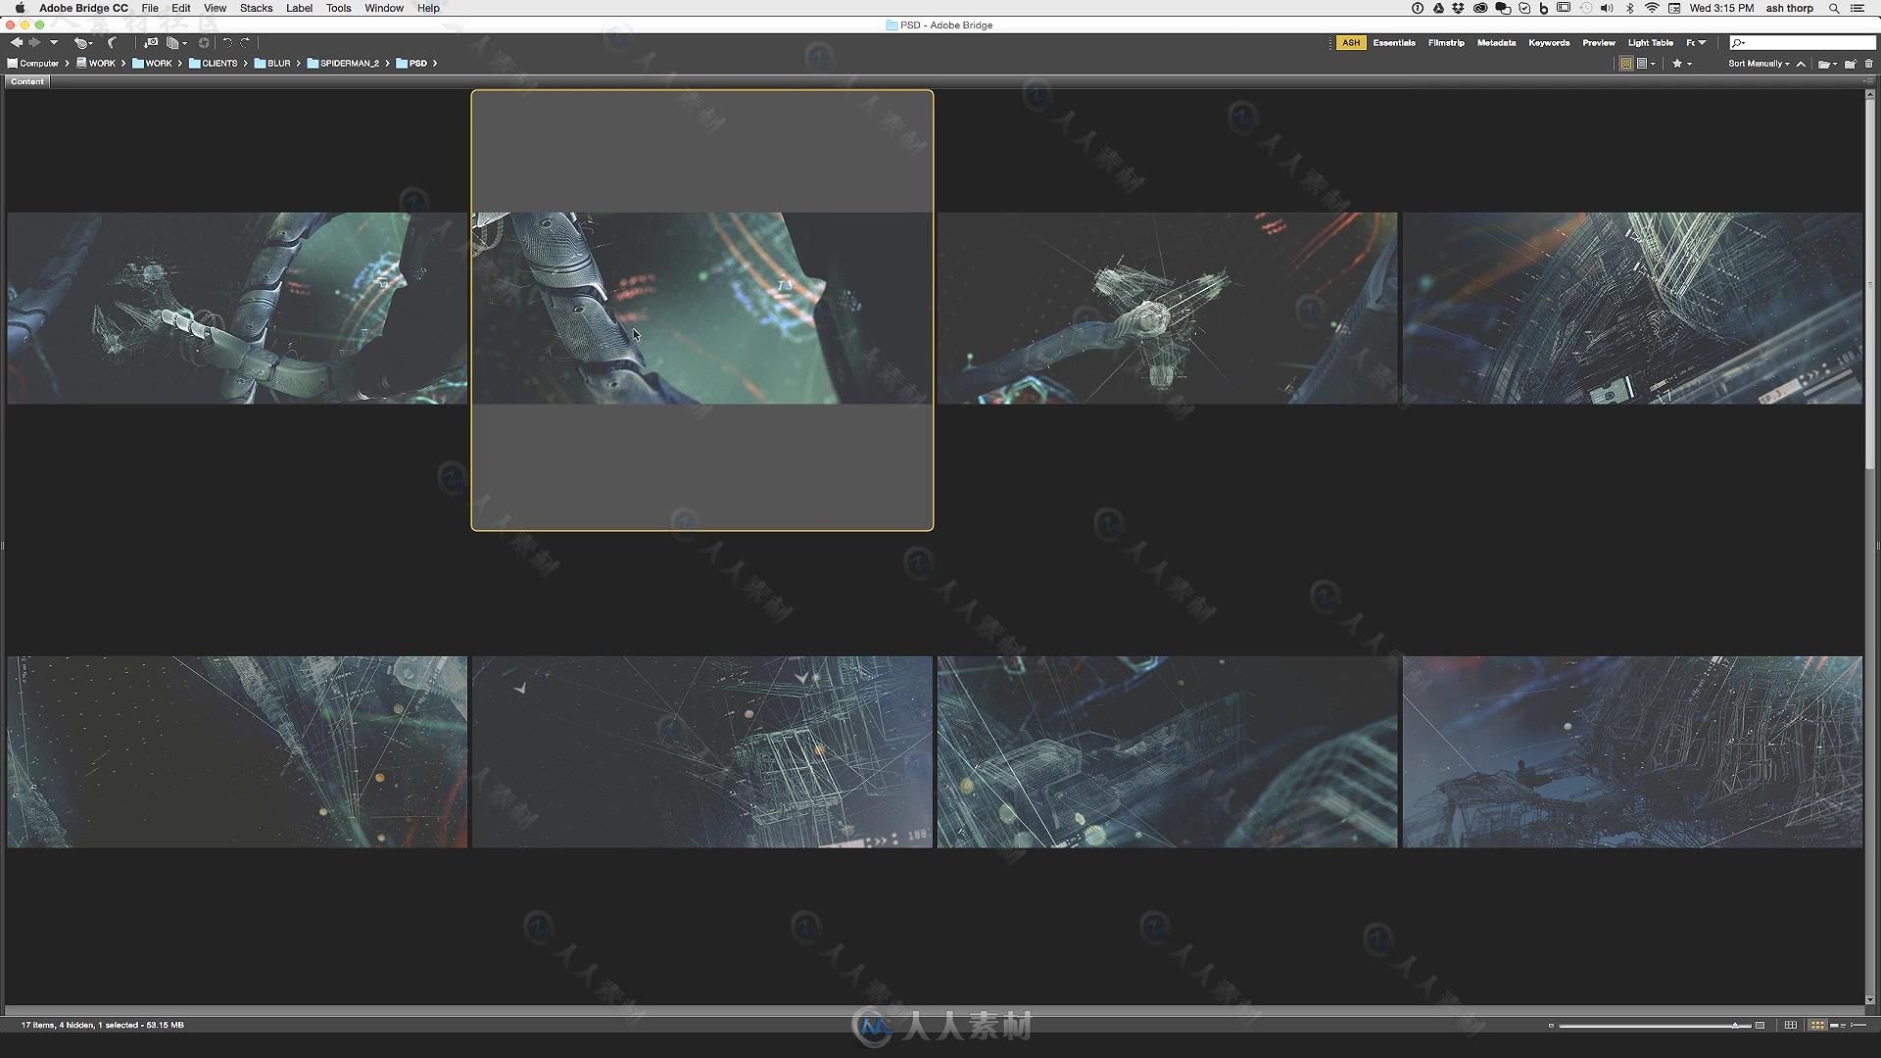Open the recent file folder icon menu
This screenshot has width=1881, height=1058.
(x=1827, y=64)
